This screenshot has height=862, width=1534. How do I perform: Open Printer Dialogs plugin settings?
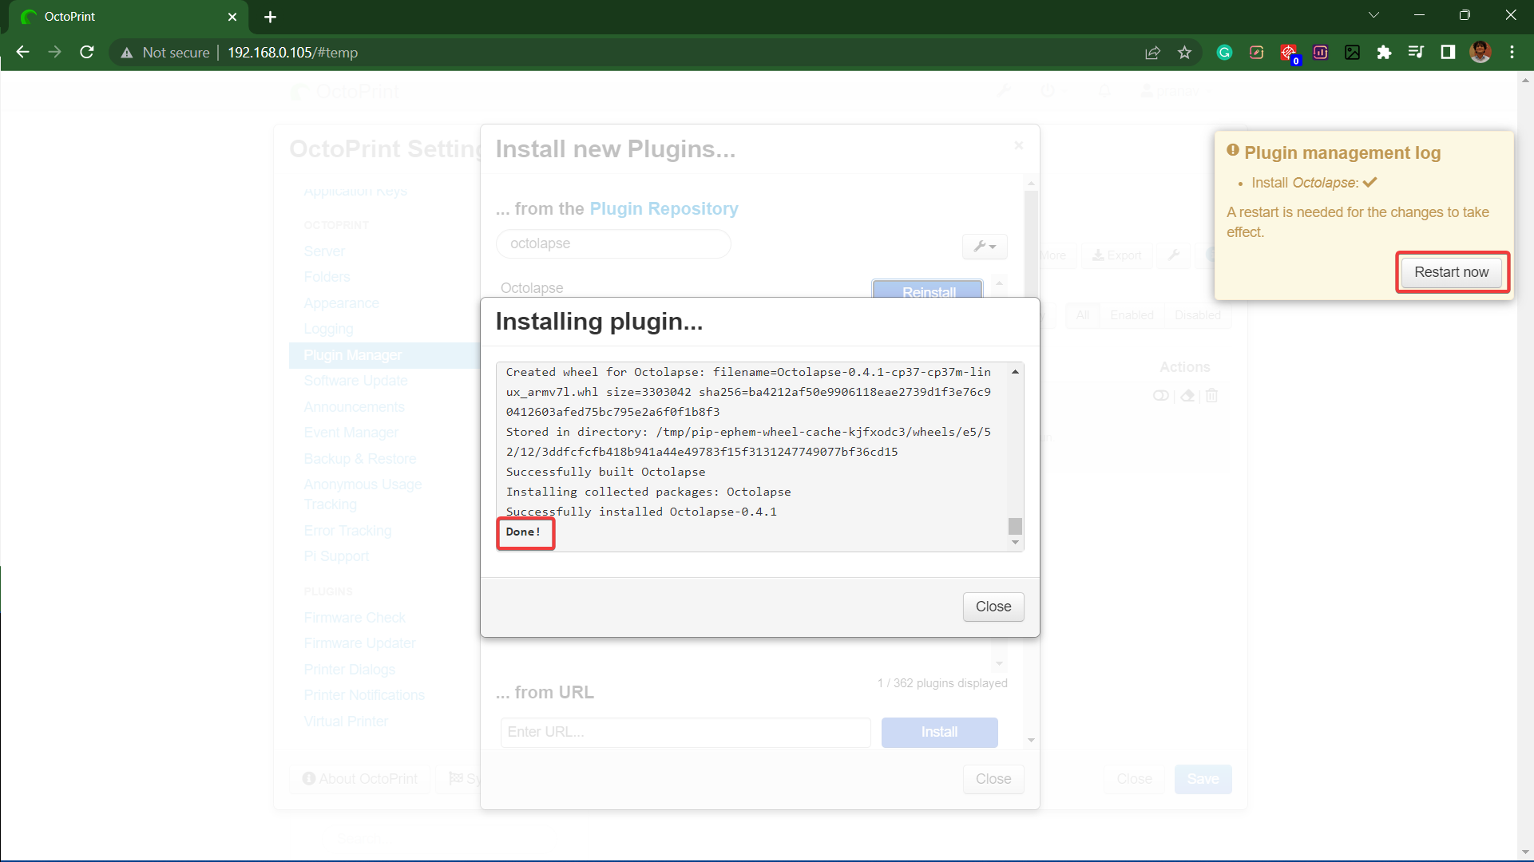[x=349, y=670]
